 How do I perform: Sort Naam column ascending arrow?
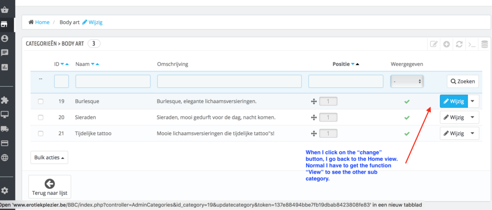point(97,64)
